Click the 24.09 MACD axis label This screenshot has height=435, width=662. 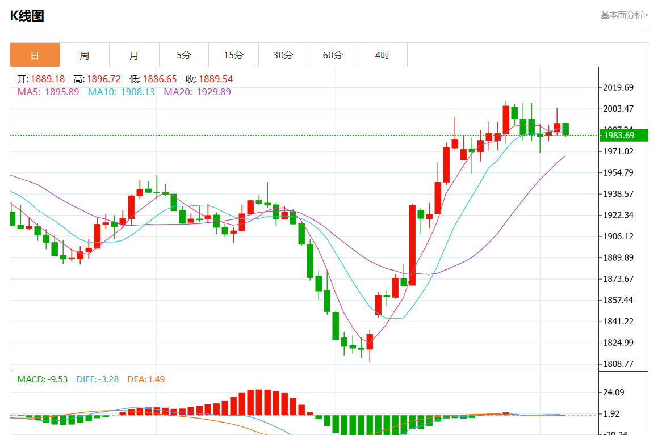pos(613,392)
